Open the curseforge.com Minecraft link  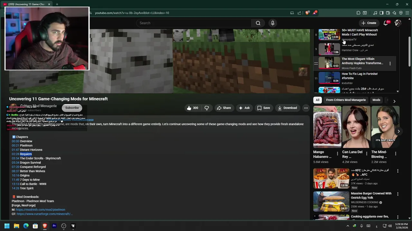45,214
